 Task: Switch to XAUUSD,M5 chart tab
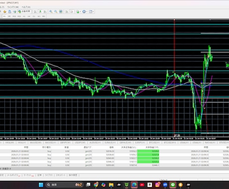click(35, 143)
